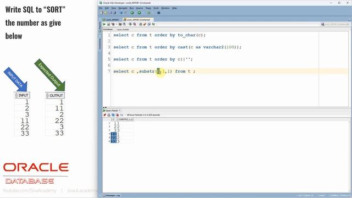Open the View menu

114,8
